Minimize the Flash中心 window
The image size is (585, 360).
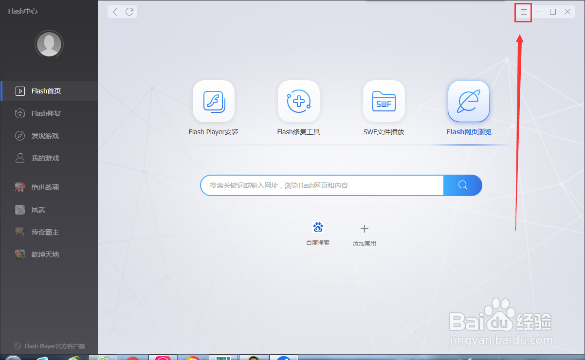point(538,12)
